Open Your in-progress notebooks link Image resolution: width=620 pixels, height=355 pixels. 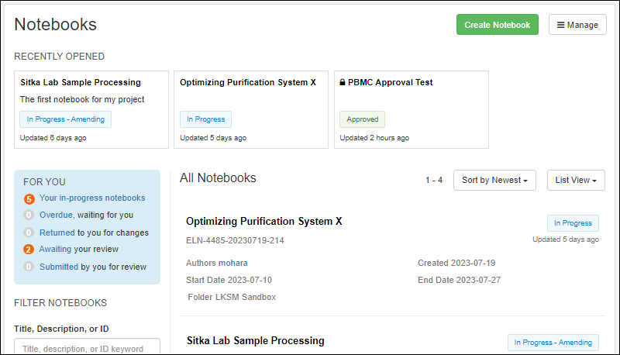tap(92, 198)
